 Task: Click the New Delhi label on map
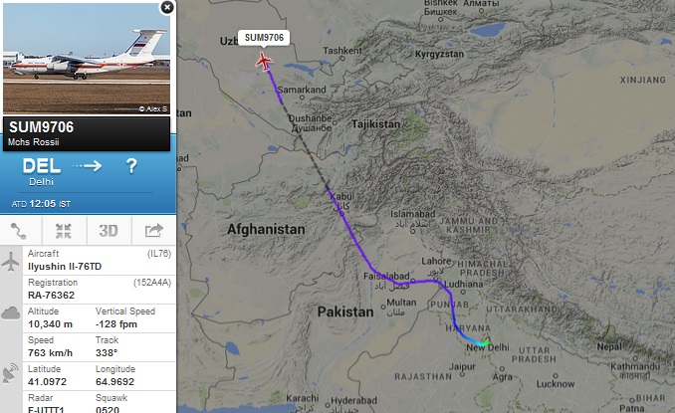click(x=488, y=347)
